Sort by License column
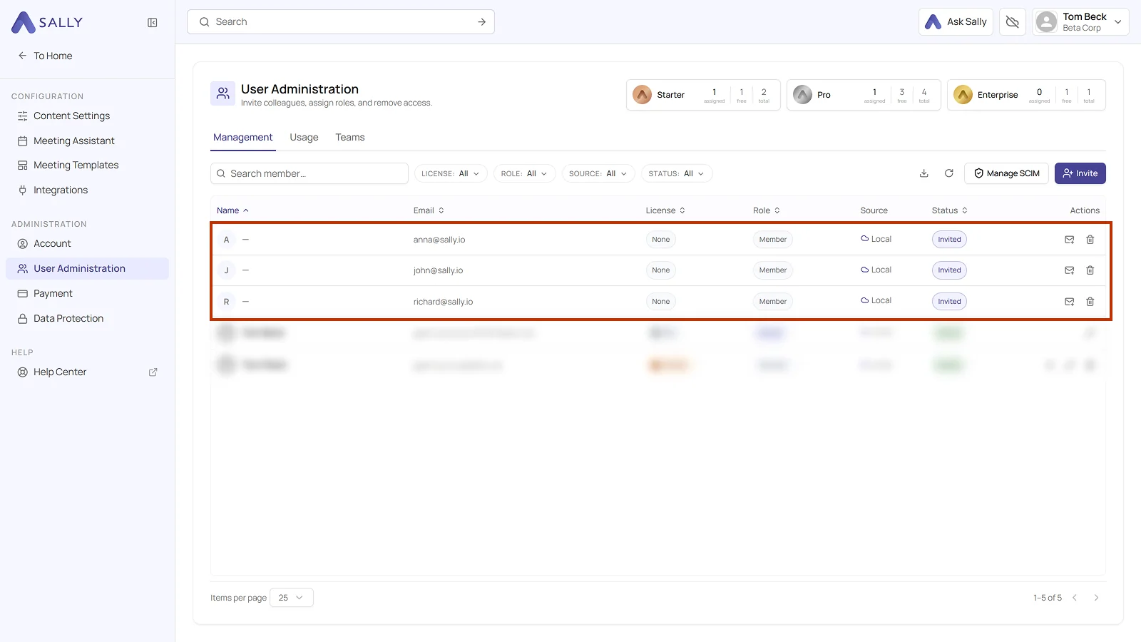The width and height of the screenshot is (1141, 642). 665,210
